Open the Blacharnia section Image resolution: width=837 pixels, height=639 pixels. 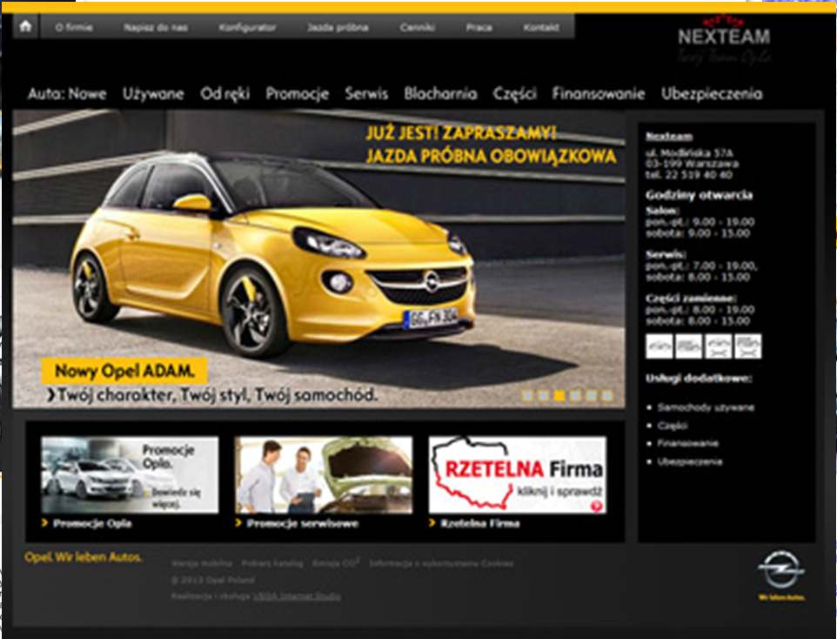[440, 94]
